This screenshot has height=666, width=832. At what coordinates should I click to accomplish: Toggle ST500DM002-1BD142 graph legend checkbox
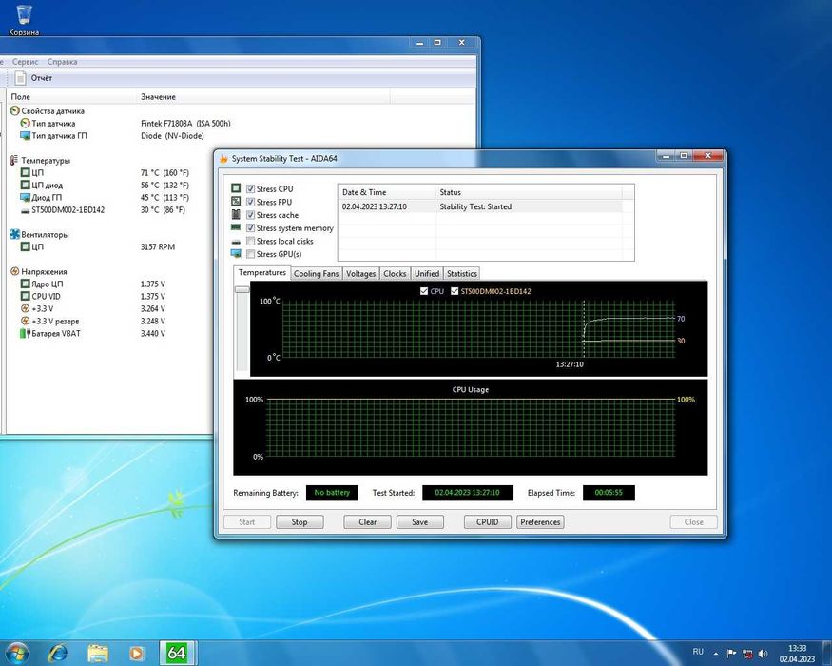pyautogui.click(x=455, y=291)
